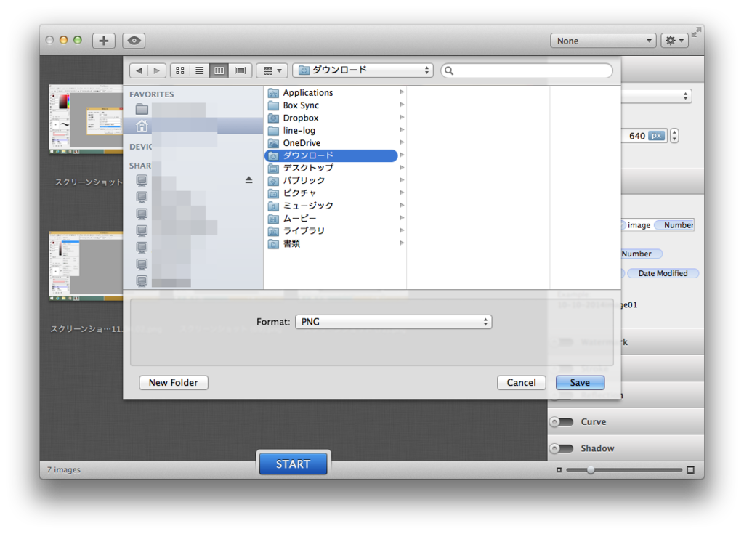Click the eject icon in sidebar
This screenshot has width=744, height=534.
[x=248, y=180]
